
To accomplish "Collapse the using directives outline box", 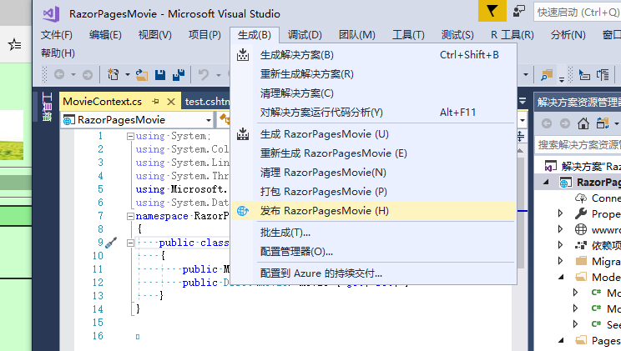I will coord(129,136).
